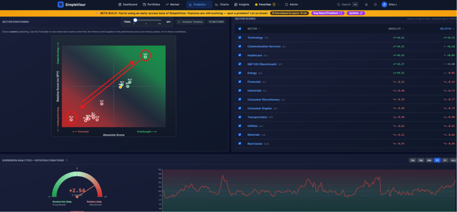The width and height of the screenshot is (457, 212).
Task: Select the 1Y period tab
Action: tap(437, 160)
